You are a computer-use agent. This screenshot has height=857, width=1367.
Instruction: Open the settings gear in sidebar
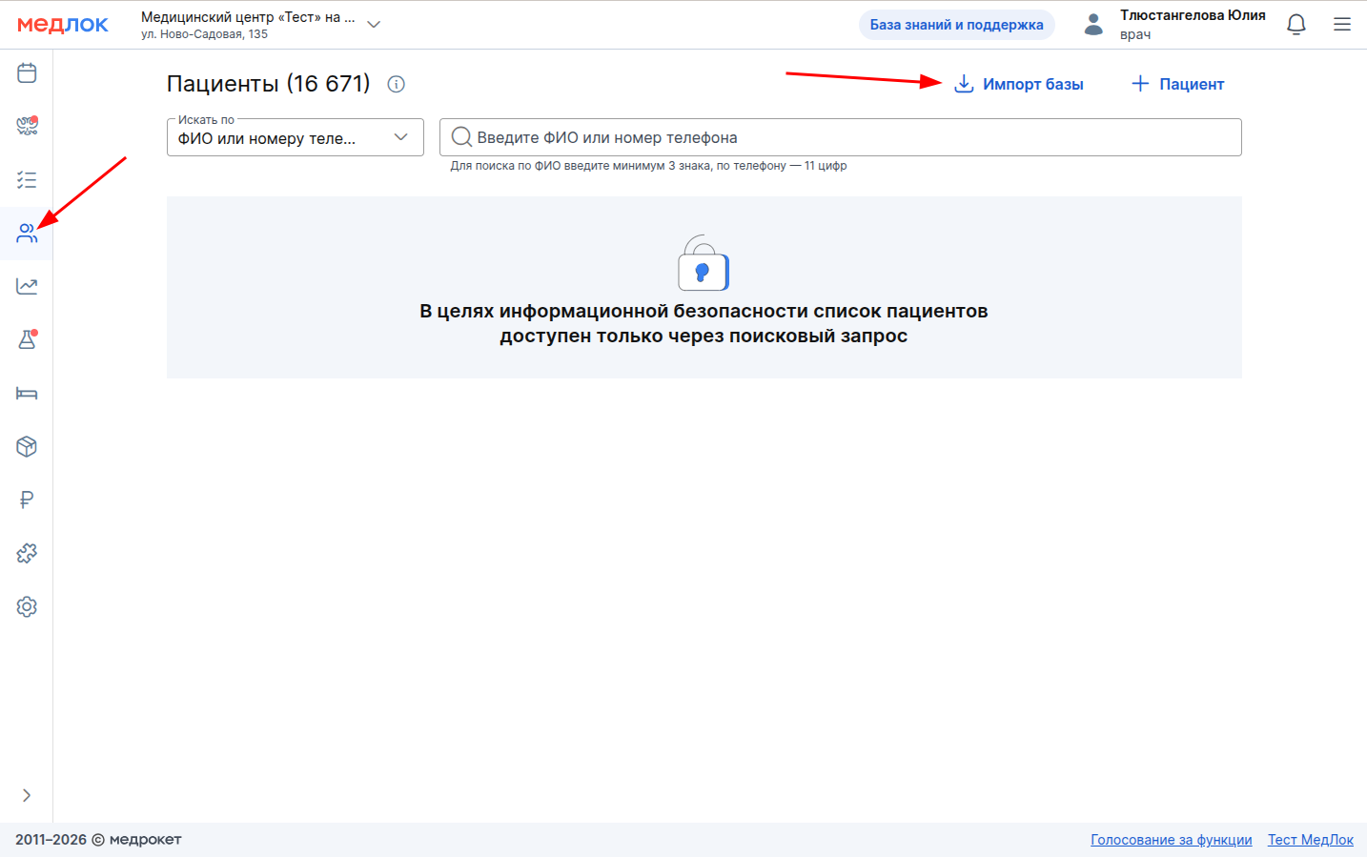(27, 606)
